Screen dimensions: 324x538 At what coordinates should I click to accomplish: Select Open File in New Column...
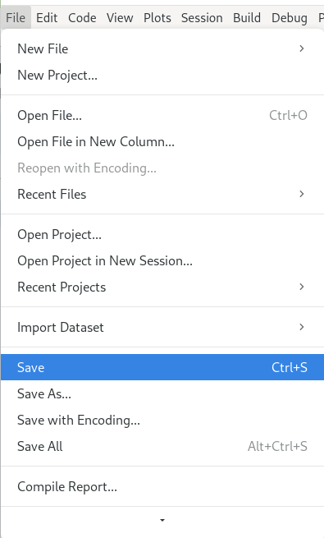[x=162, y=142]
